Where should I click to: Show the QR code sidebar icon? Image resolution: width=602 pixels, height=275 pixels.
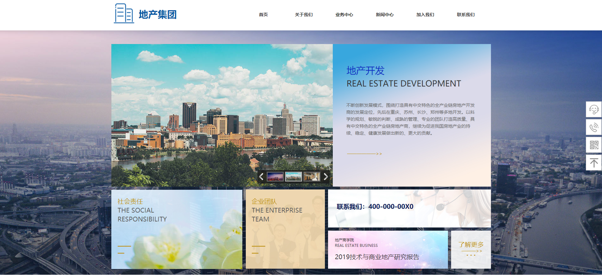tap(593, 145)
